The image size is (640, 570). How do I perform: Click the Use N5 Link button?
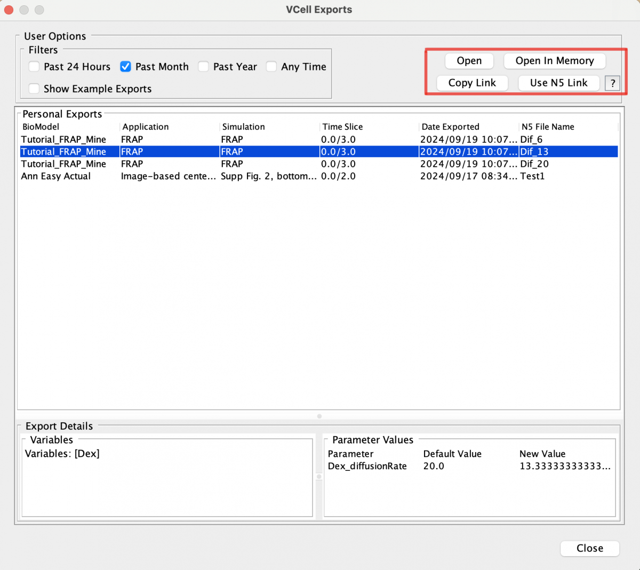click(558, 83)
